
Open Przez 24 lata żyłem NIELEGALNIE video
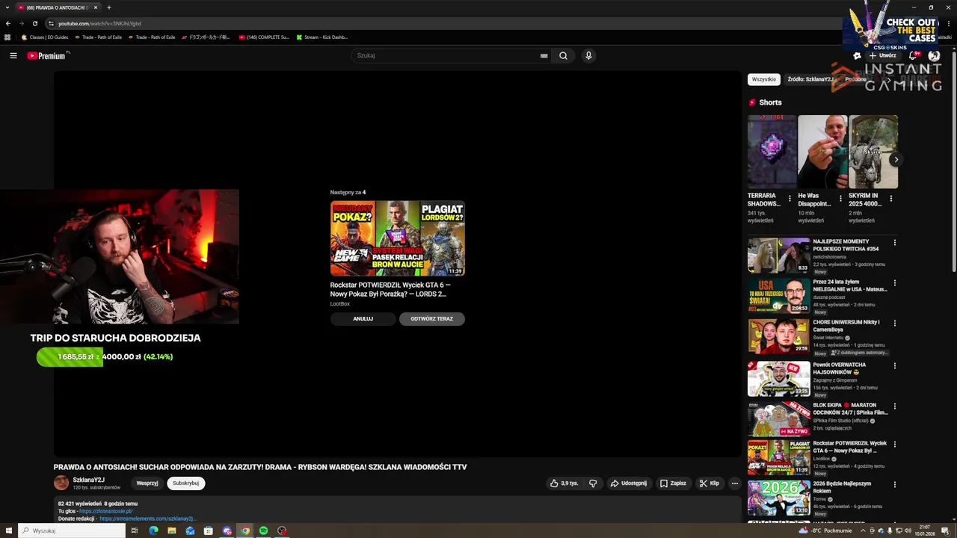point(778,296)
